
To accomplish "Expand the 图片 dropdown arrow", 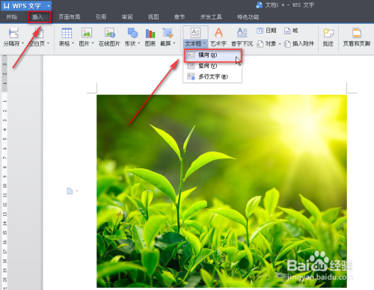I will (x=93, y=43).
